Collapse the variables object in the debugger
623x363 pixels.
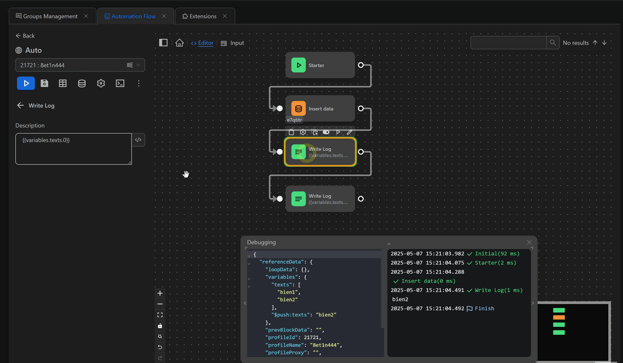248,277
